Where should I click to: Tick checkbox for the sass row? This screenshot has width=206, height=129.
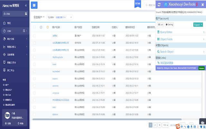point(34,107)
